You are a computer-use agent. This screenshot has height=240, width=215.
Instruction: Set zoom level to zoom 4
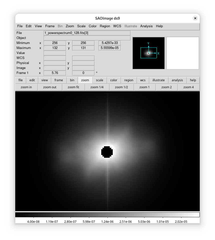[188, 87]
